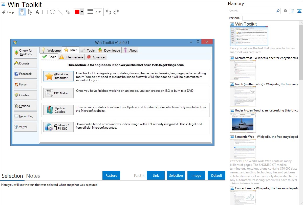Select the Basic sub-tab
Viewport: 303px width, 205px height.
pyautogui.click(x=49, y=57)
